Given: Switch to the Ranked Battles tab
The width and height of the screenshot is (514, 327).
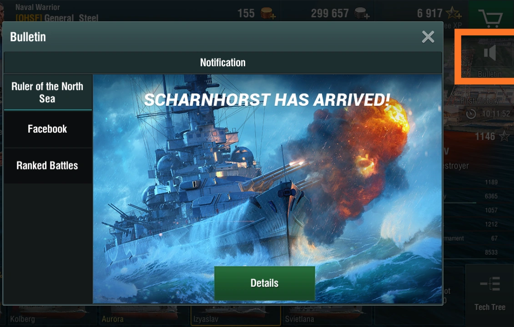Looking at the screenshot, I should (x=48, y=165).
